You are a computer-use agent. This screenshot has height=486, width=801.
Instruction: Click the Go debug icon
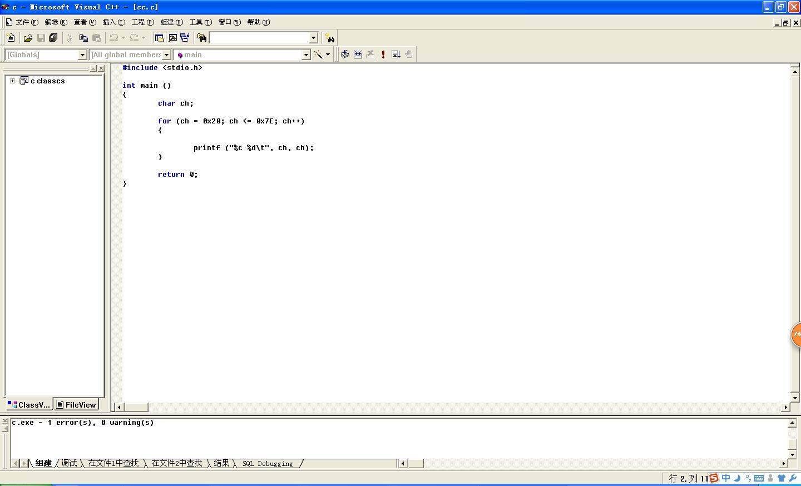coord(396,54)
